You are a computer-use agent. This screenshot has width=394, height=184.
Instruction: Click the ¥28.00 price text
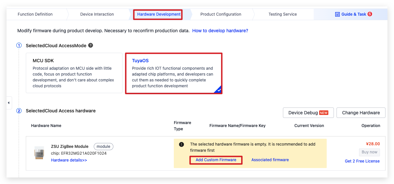[373, 144]
